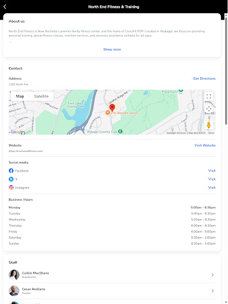This screenshot has width=228, height=304.
Task: Go back using the header arrow
Action: (5, 7)
